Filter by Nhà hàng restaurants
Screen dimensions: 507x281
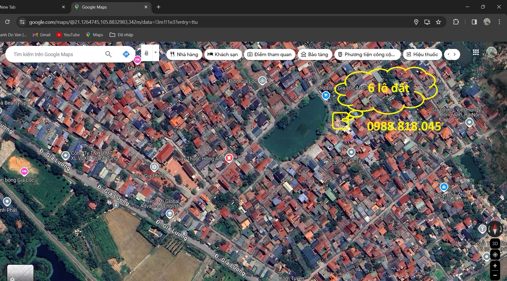[184, 54]
